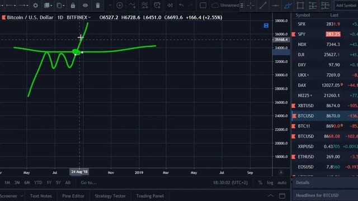Viewport: 358px width, 201px height.
Task: Click the last floating toolbar icon
Action: point(325,5)
